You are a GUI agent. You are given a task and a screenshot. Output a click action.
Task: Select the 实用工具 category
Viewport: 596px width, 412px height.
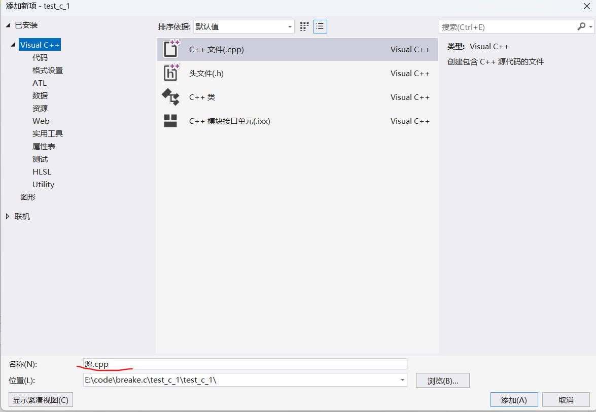pos(48,133)
